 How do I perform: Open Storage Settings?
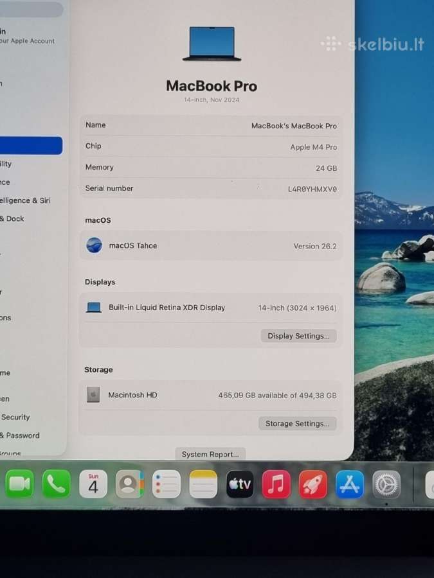298,424
